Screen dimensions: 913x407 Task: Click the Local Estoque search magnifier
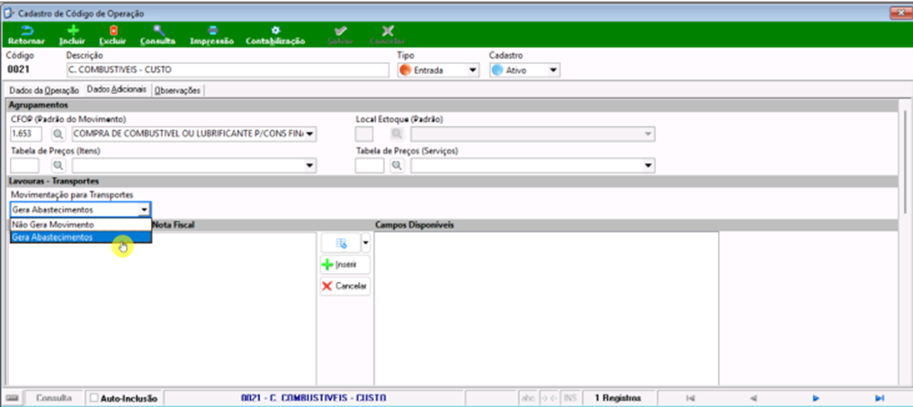tap(397, 134)
